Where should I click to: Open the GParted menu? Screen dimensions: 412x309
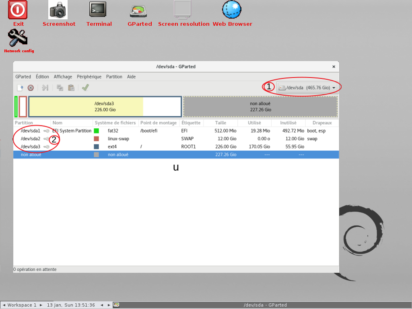pyautogui.click(x=23, y=77)
